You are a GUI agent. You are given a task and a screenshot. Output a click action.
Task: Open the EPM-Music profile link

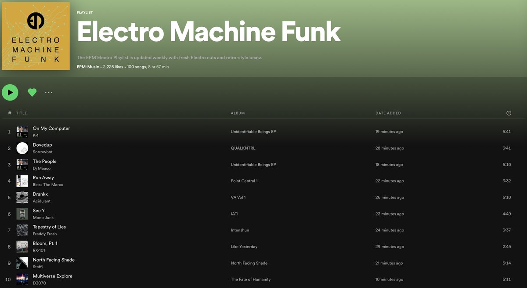pos(88,67)
